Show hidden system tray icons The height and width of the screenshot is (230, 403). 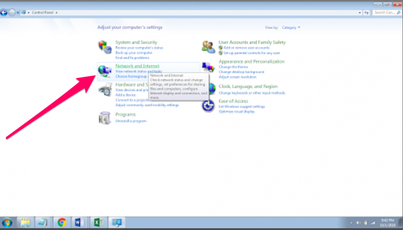(351, 223)
